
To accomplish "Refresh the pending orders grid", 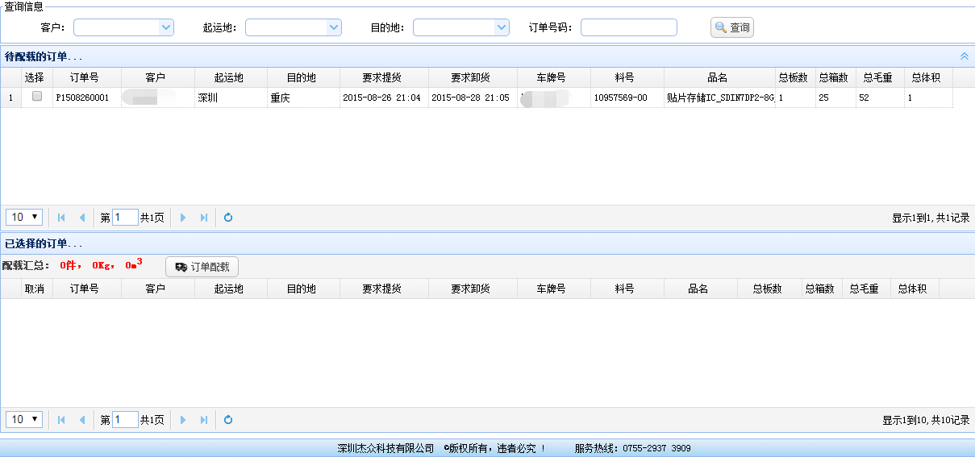I will coord(228,218).
